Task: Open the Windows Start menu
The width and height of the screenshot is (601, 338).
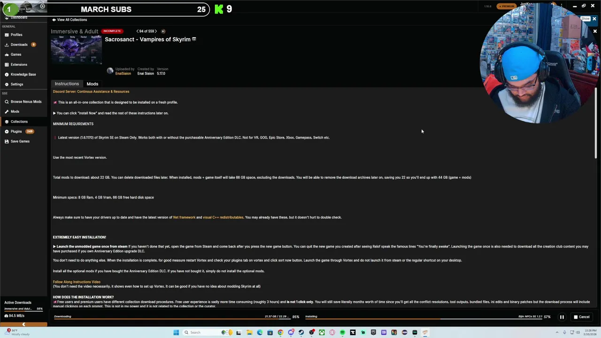Action: click(176, 332)
